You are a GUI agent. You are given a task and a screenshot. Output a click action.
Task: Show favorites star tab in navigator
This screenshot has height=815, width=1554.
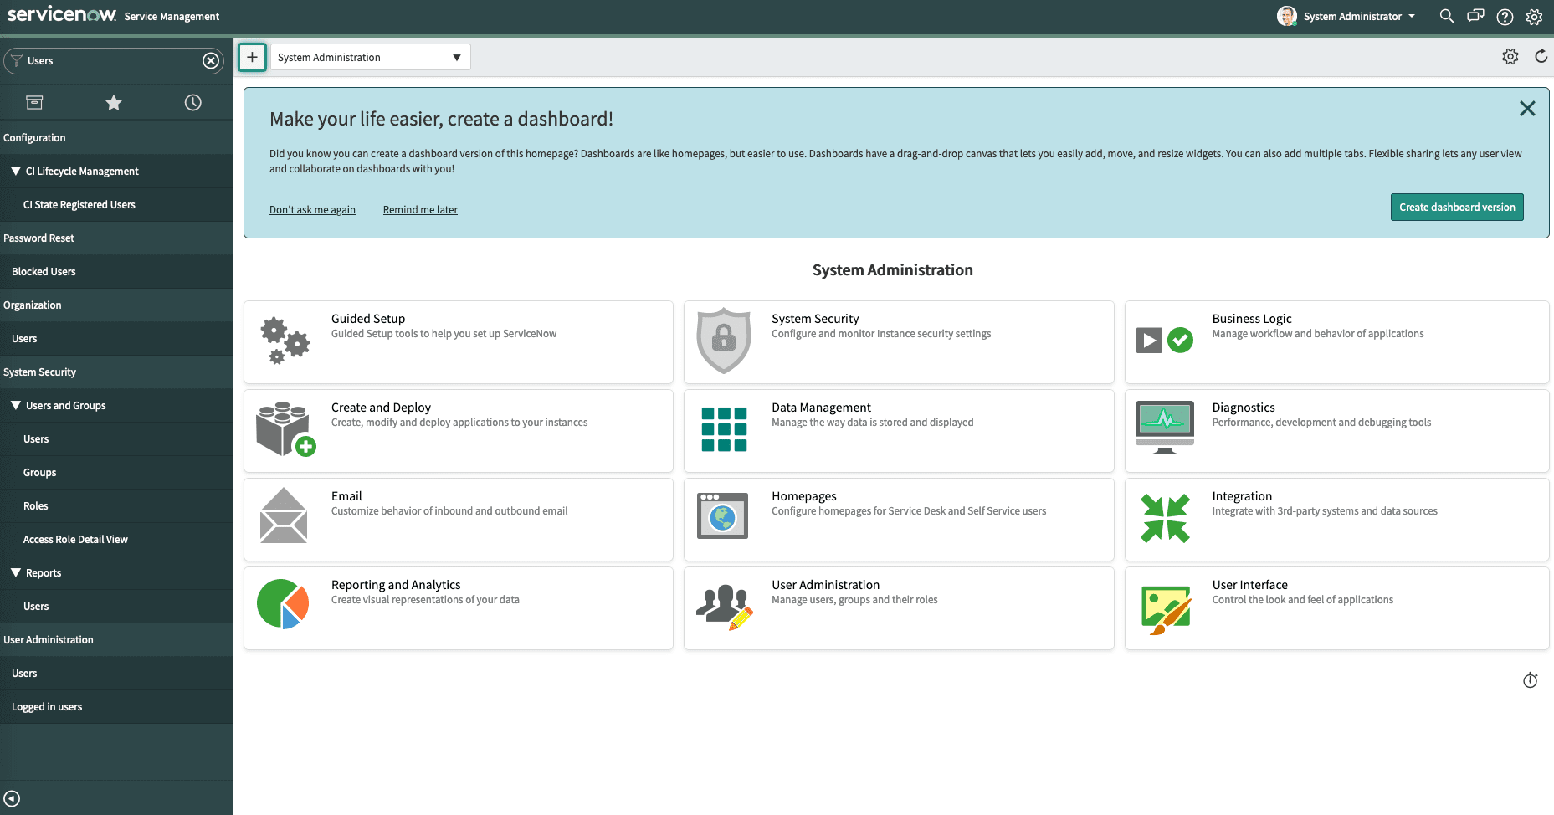click(x=114, y=103)
